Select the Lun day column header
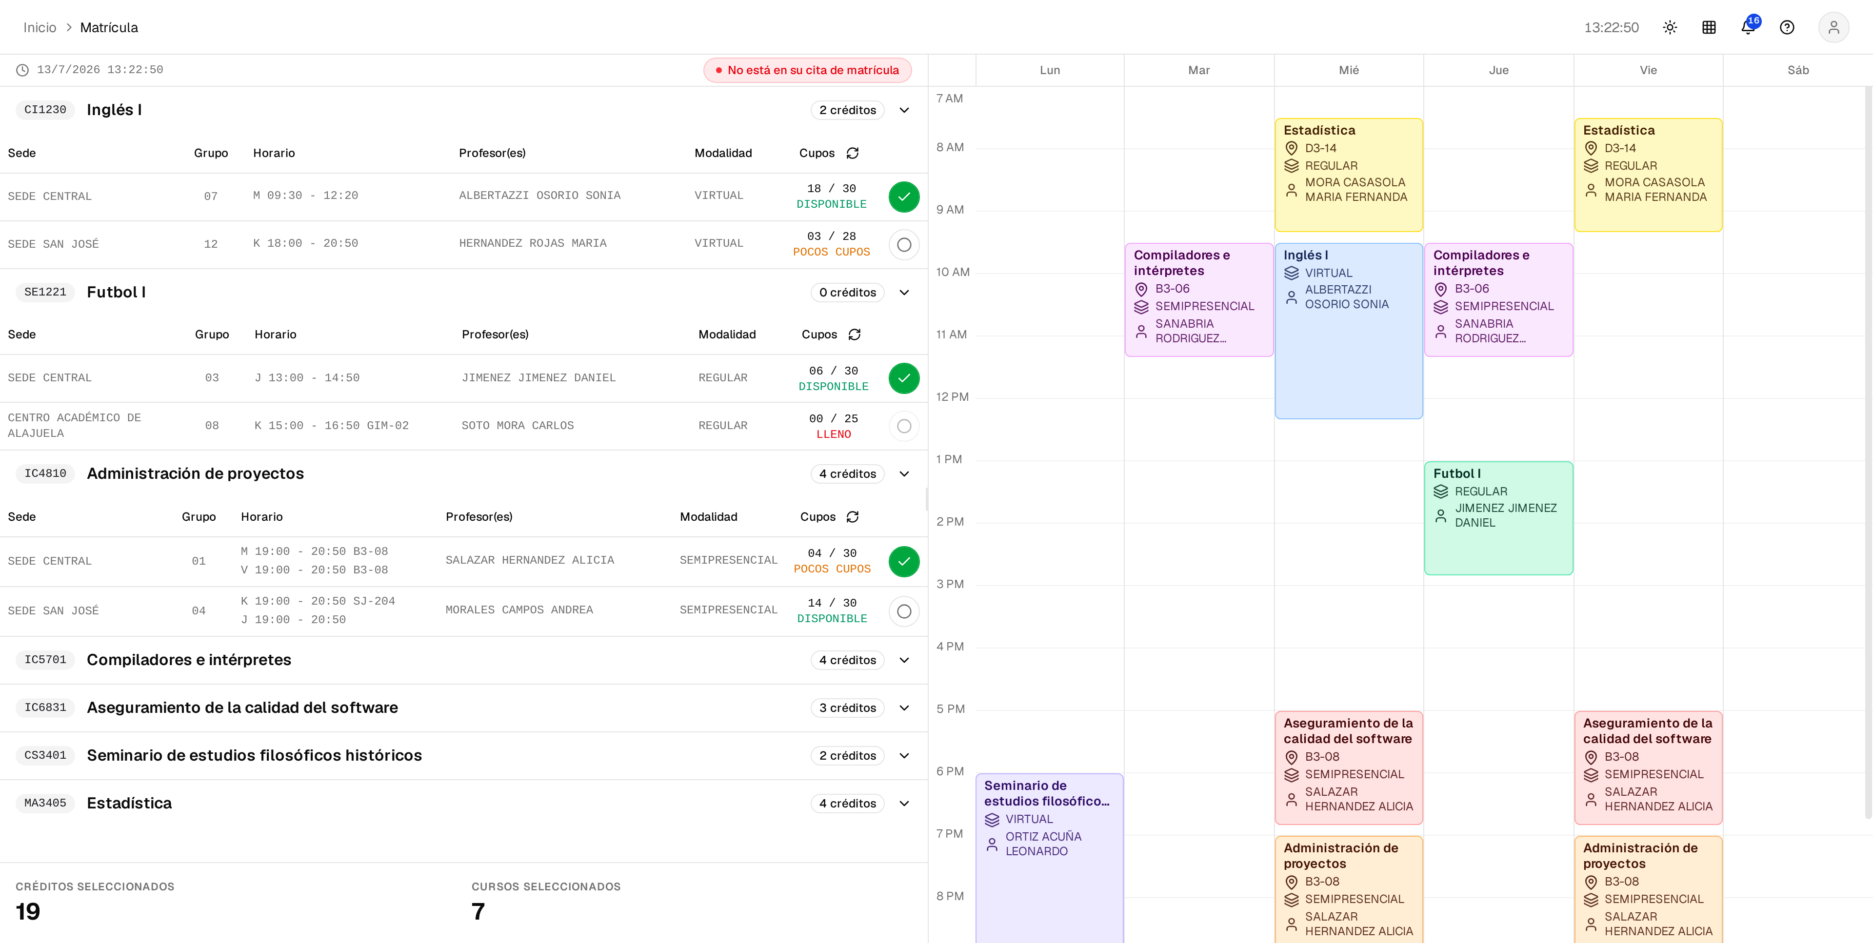1873x943 pixels. [x=1050, y=71]
